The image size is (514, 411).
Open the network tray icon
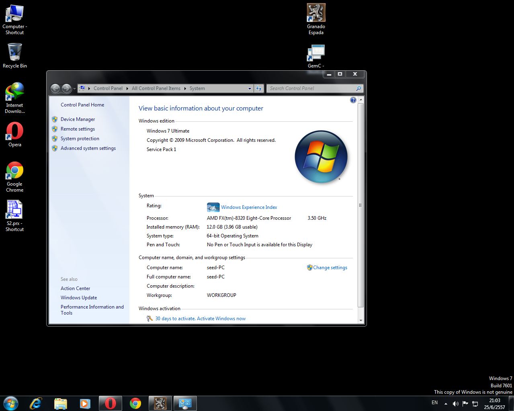pyautogui.click(x=475, y=403)
